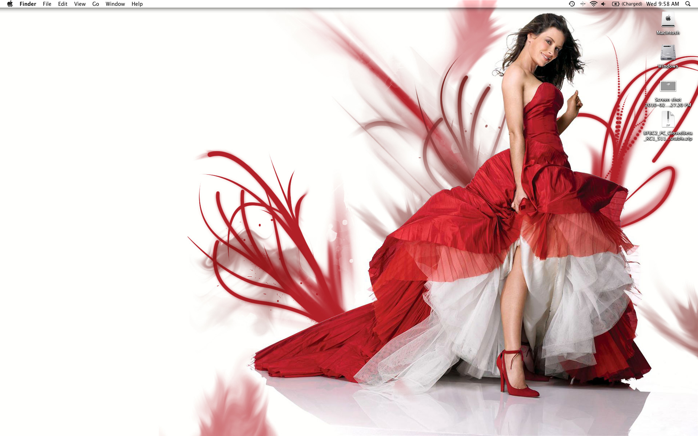Open the Window menu
698x436 pixels.
[115, 4]
